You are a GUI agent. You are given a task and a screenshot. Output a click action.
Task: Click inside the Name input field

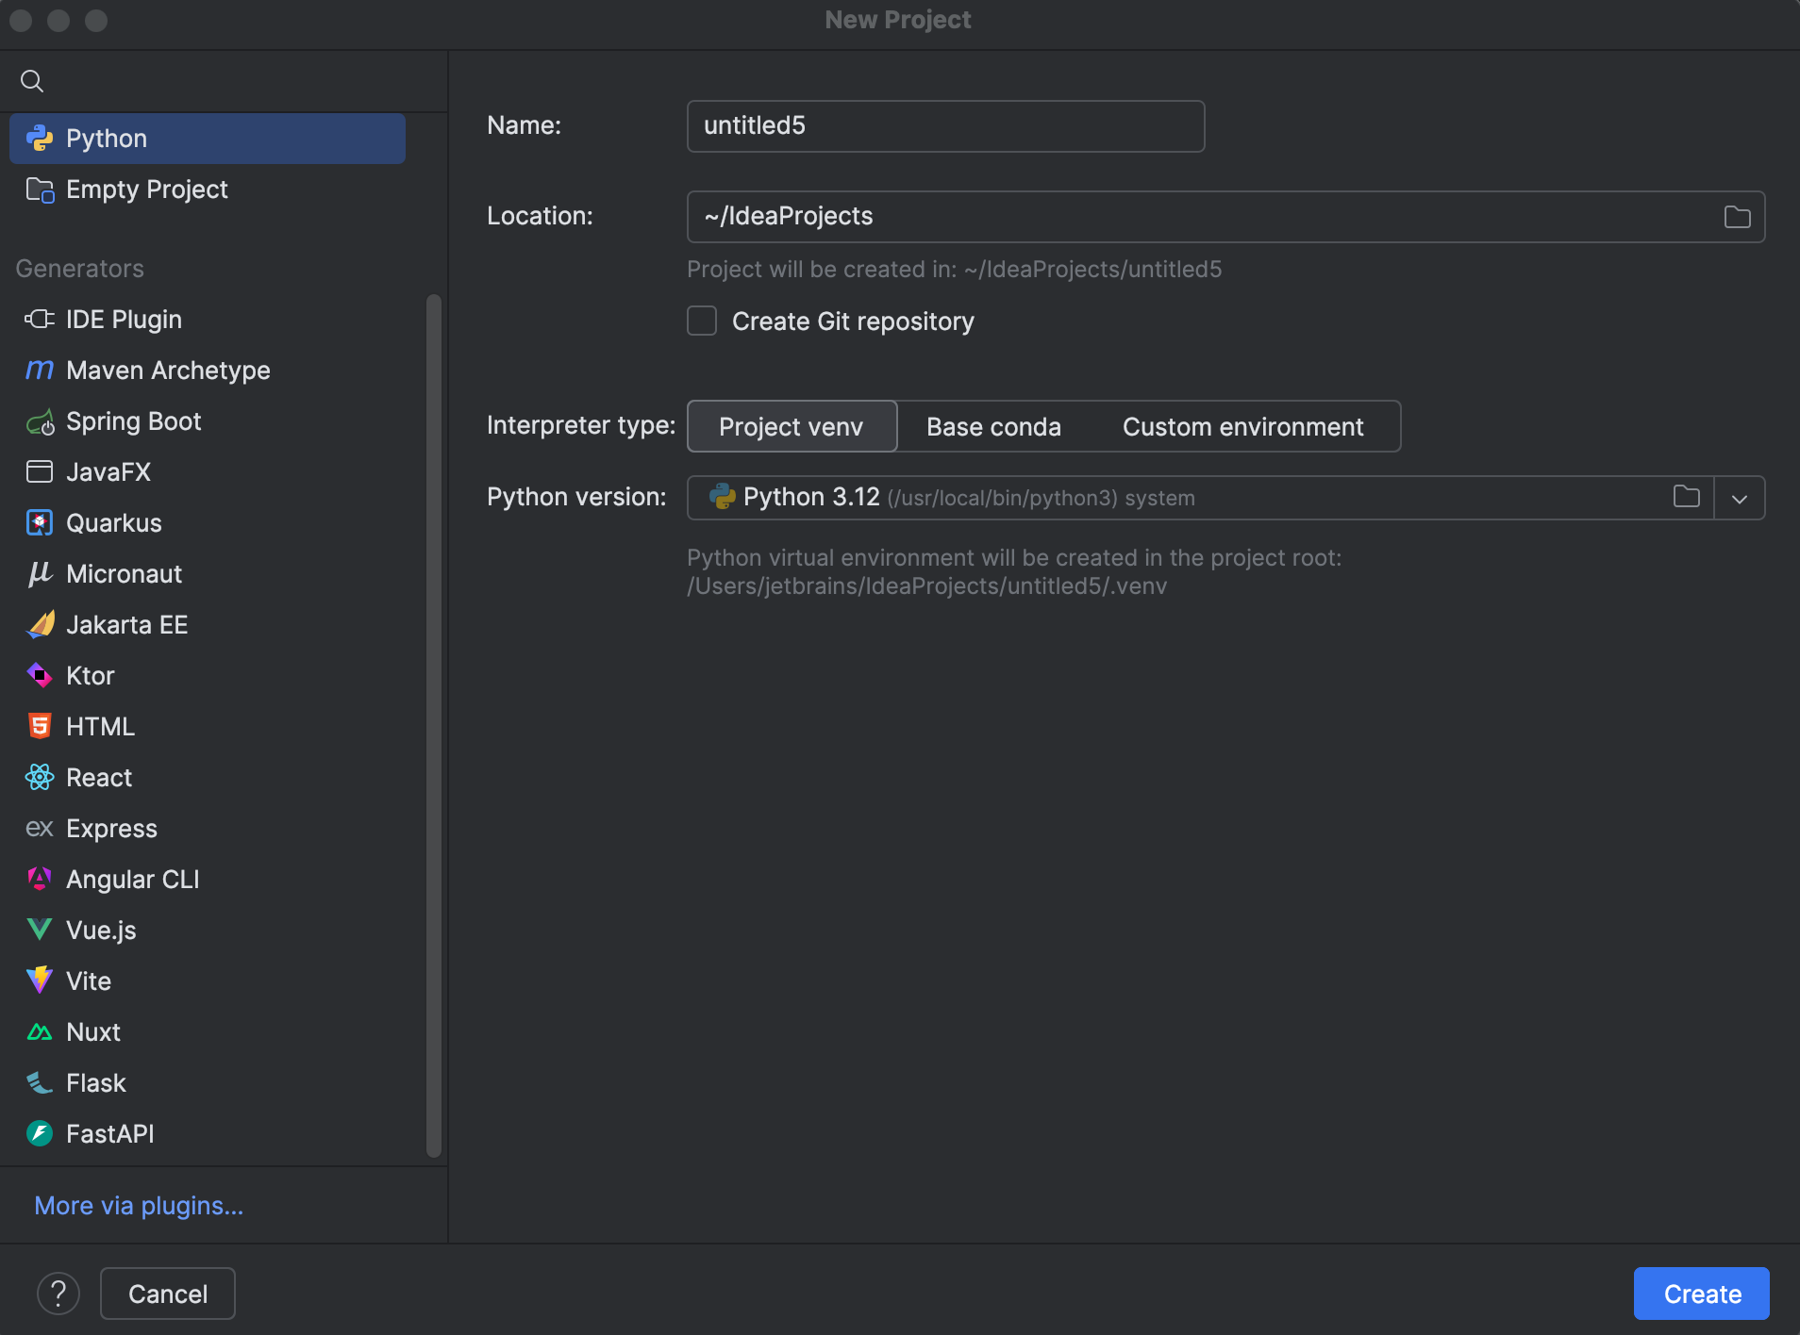[x=944, y=125]
